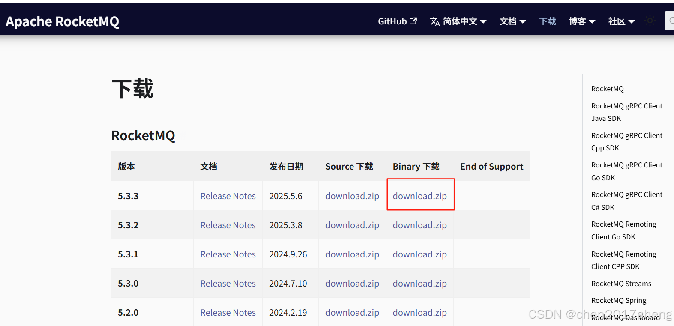Image resolution: width=674 pixels, height=326 pixels.
Task: Click the language translate icon
Action: pyautogui.click(x=435, y=21)
